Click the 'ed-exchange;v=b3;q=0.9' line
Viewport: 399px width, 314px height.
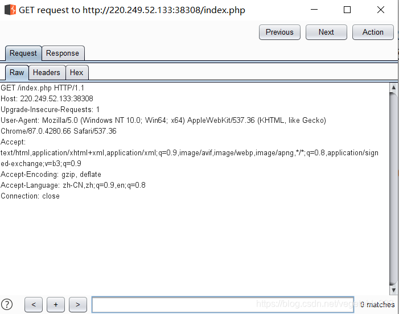[x=41, y=163]
